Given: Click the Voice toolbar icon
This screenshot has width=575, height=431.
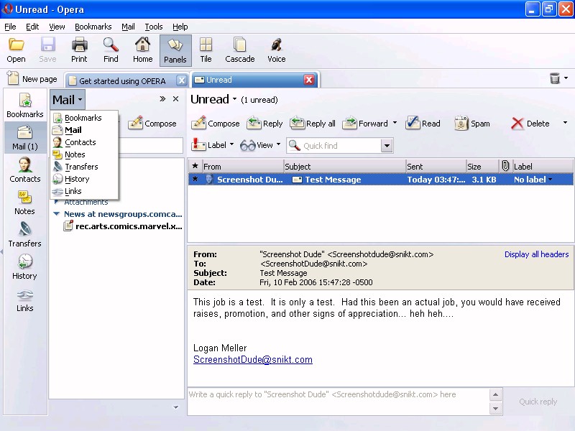Looking at the screenshot, I should 277,50.
